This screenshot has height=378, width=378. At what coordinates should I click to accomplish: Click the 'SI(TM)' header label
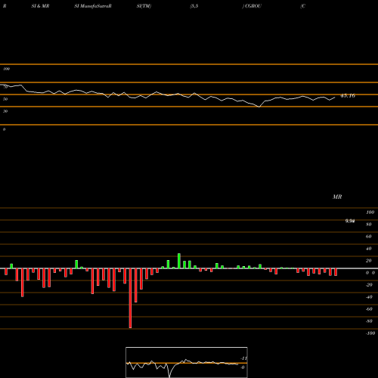click(x=144, y=6)
